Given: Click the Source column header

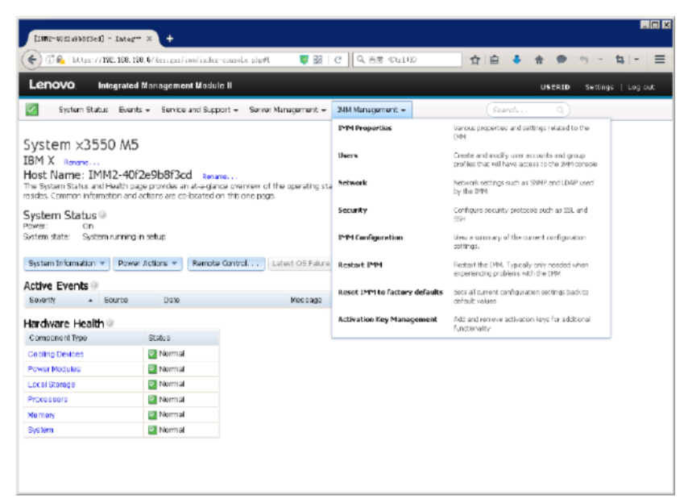Looking at the screenshot, I should 116,301.
